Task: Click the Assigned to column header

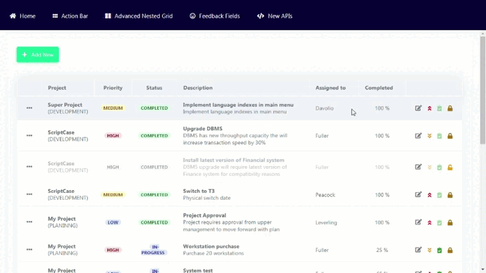Action: coord(330,88)
